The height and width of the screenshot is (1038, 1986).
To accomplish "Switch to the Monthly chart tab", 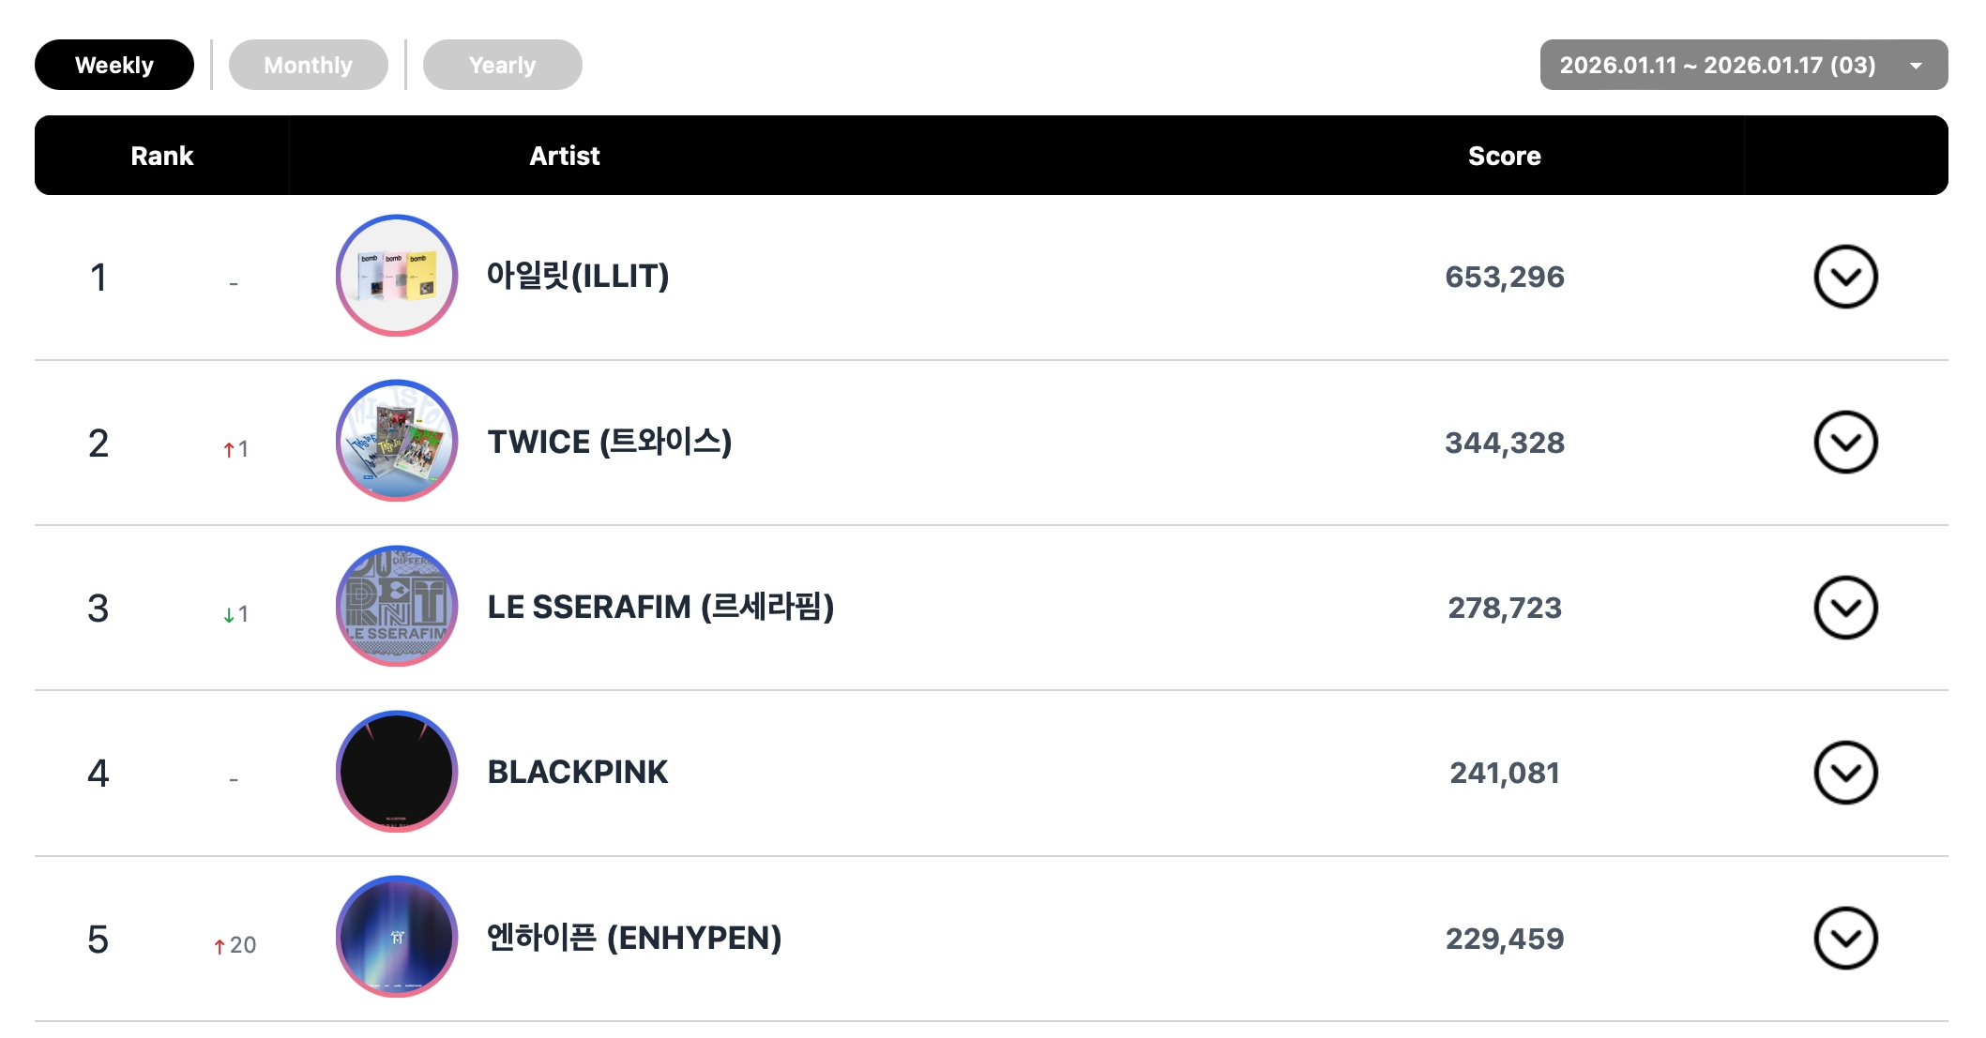I will 308,65.
